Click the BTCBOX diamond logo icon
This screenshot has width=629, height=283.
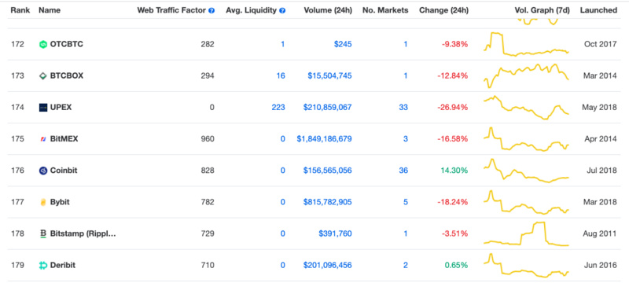[x=43, y=75]
